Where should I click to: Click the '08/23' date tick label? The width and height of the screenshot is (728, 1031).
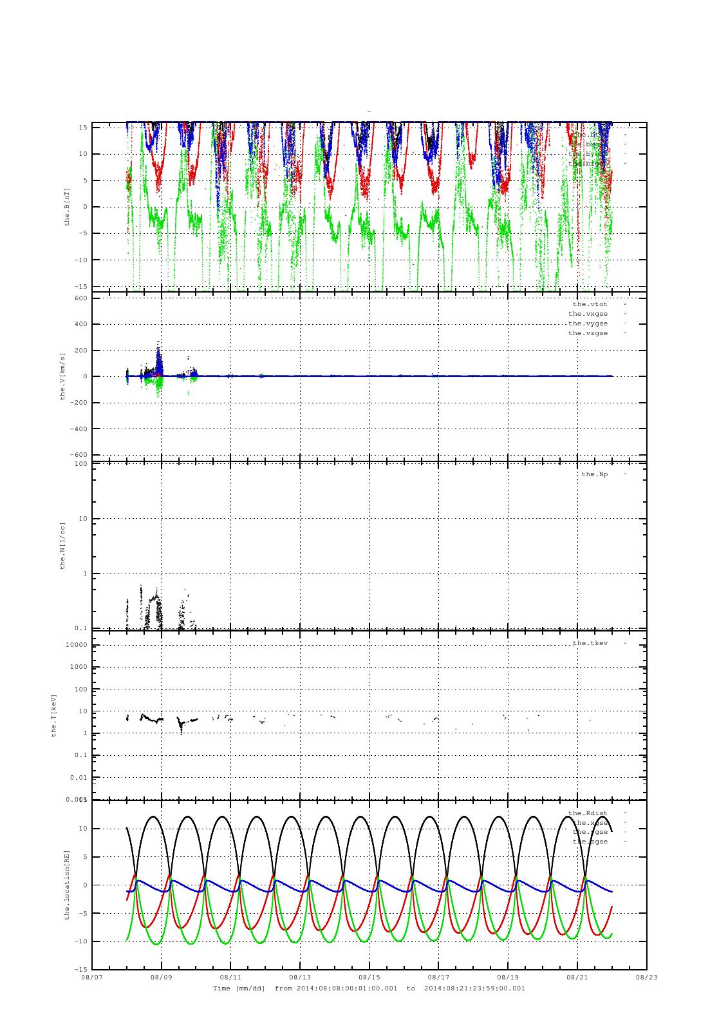[x=647, y=978]
